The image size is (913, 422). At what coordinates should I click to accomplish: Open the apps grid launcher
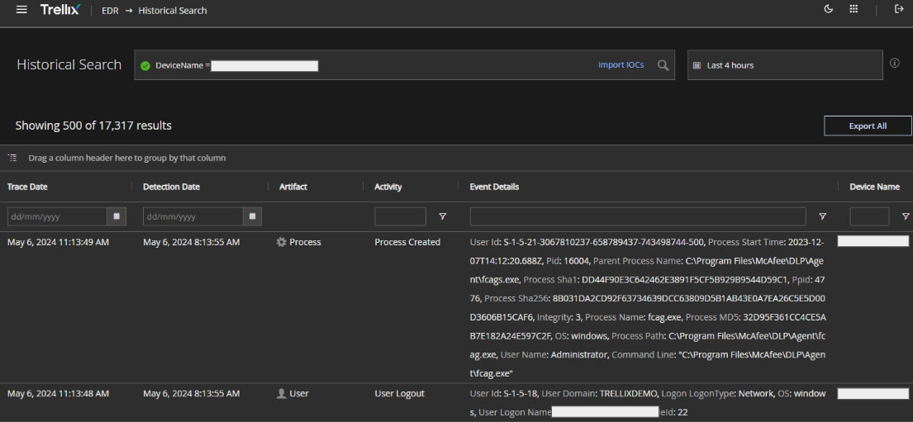pyautogui.click(x=854, y=9)
